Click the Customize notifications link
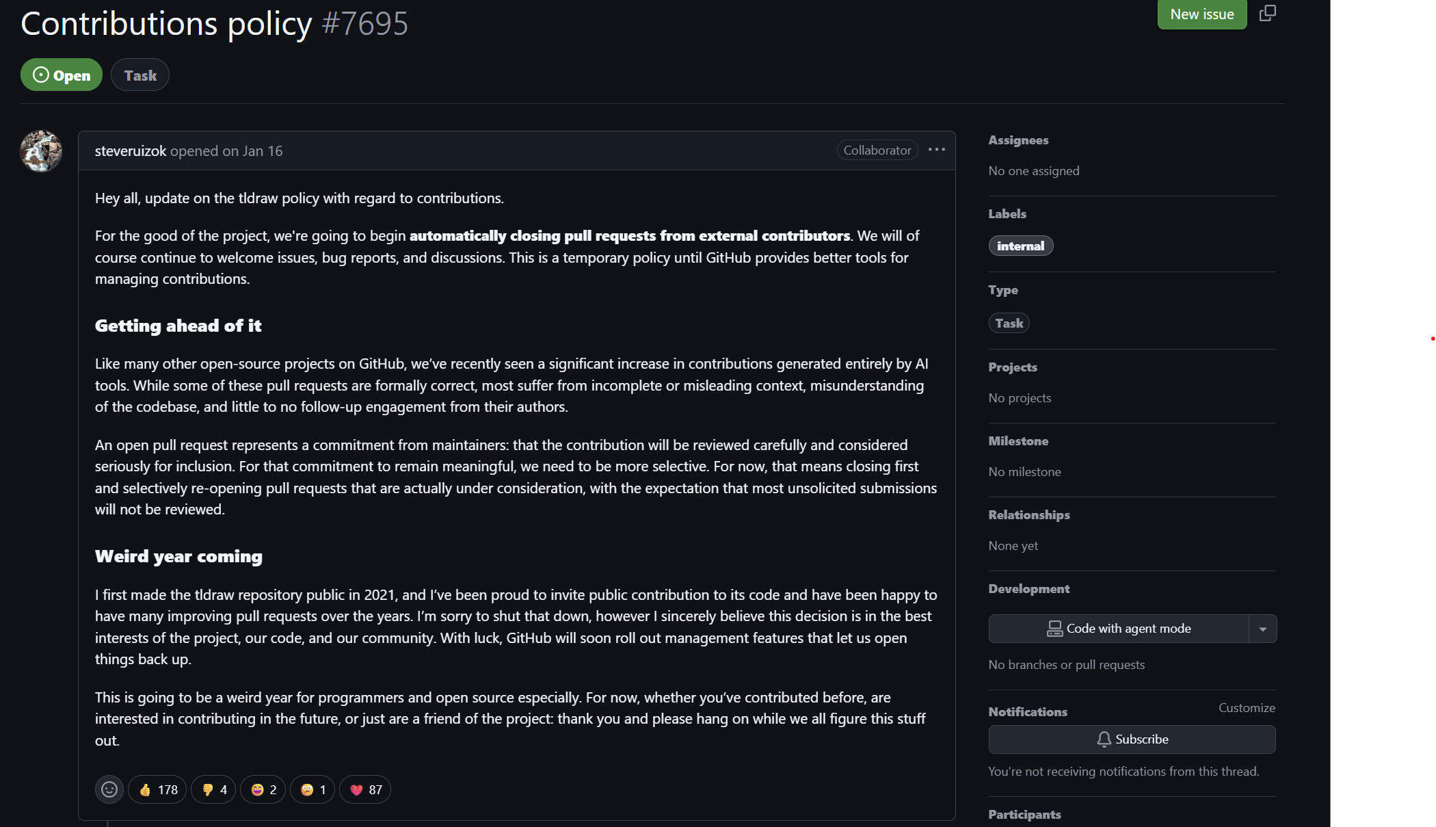This screenshot has width=1436, height=827. [1246, 708]
